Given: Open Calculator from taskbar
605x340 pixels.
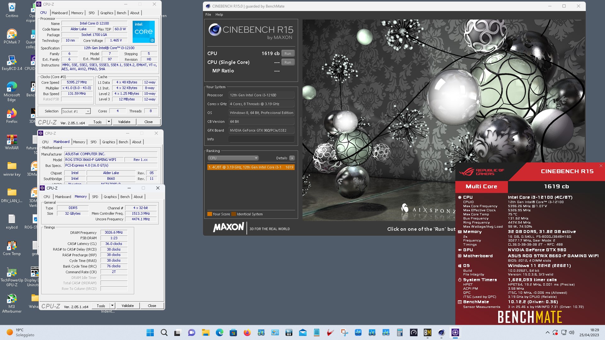Looking at the screenshot, I should pos(400,332).
